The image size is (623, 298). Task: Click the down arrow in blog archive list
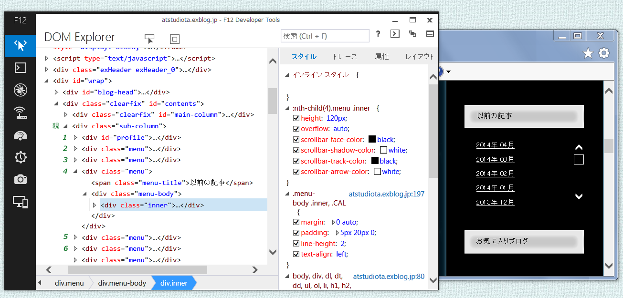tap(579, 196)
